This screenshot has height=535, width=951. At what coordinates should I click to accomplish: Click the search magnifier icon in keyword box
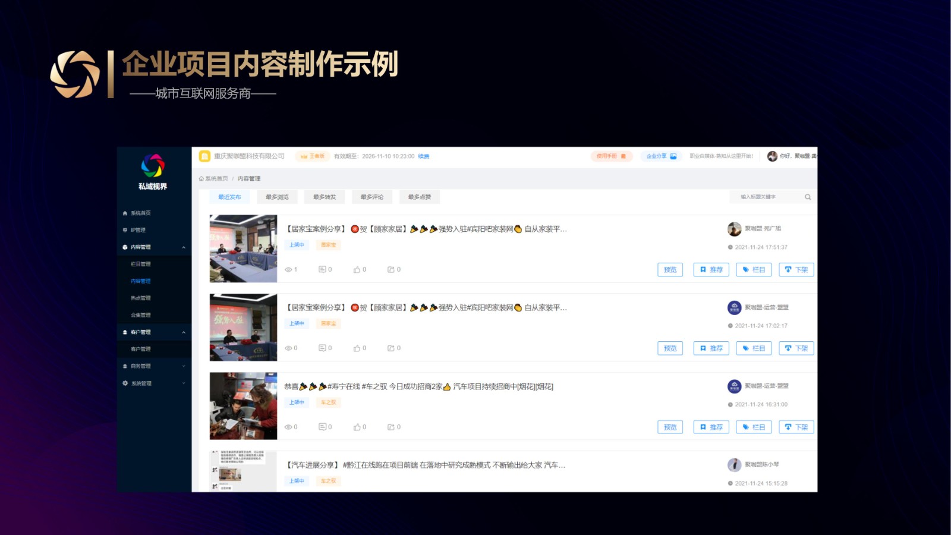[x=808, y=197]
